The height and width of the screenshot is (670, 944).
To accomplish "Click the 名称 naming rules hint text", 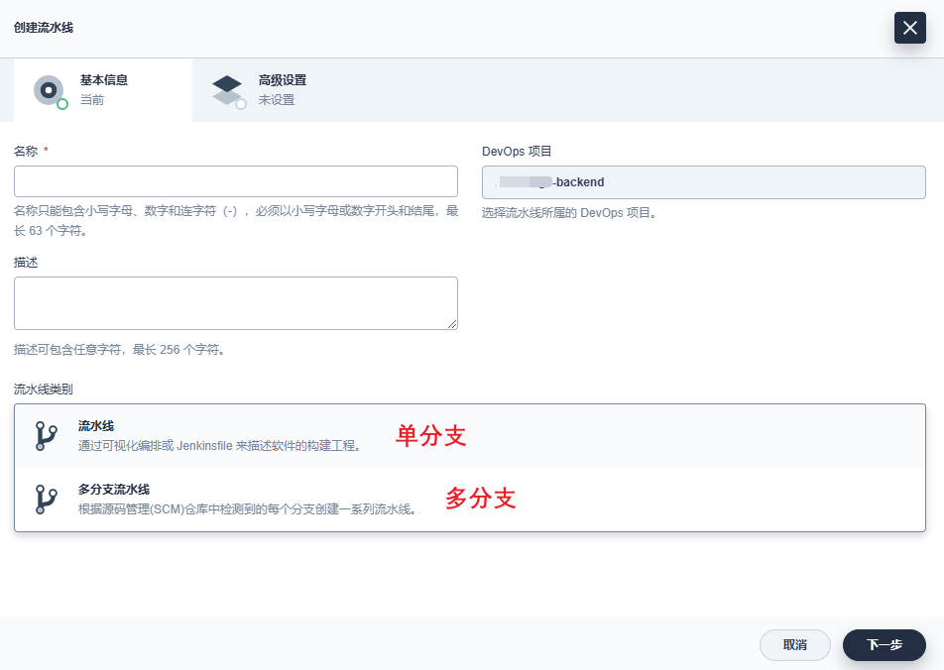I will point(236,220).
